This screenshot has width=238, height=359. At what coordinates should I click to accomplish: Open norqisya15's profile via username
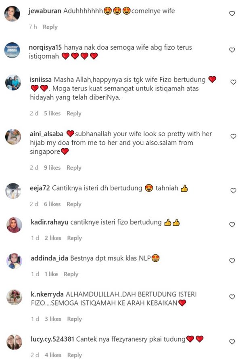pos(45,47)
